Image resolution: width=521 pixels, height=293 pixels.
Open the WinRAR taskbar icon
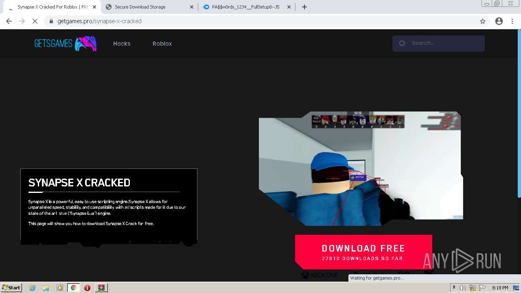[101, 288]
